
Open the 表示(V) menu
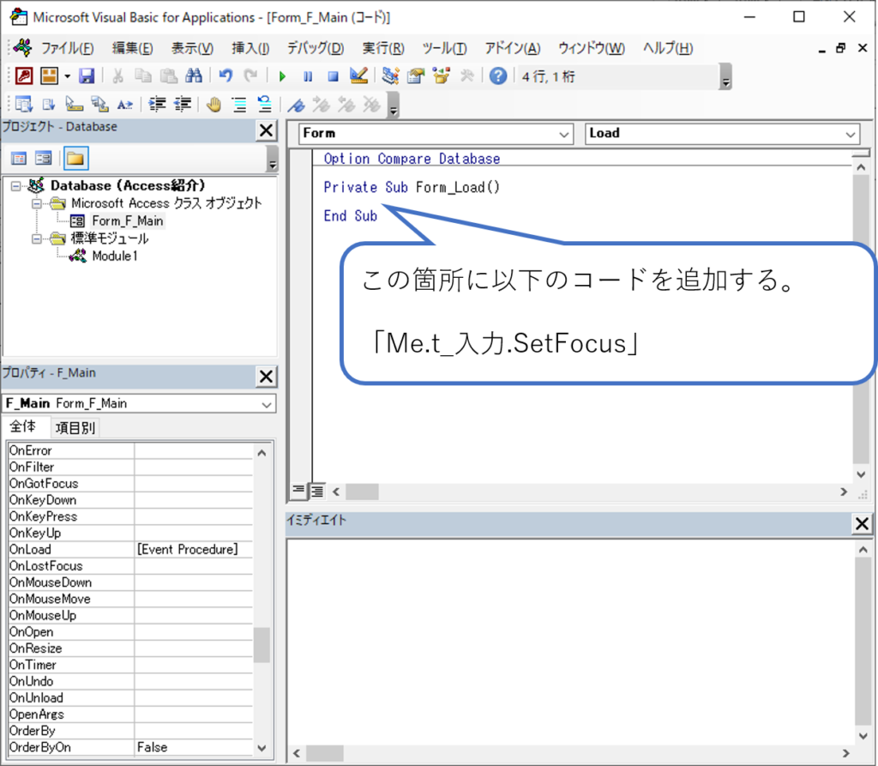[192, 48]
